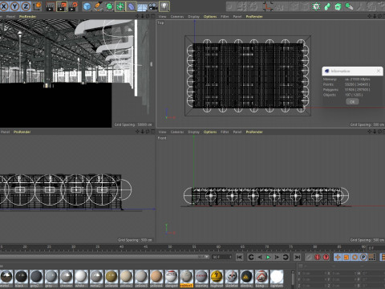
Task: Click the green cube right toolbar icon
Action: point(338,6)
